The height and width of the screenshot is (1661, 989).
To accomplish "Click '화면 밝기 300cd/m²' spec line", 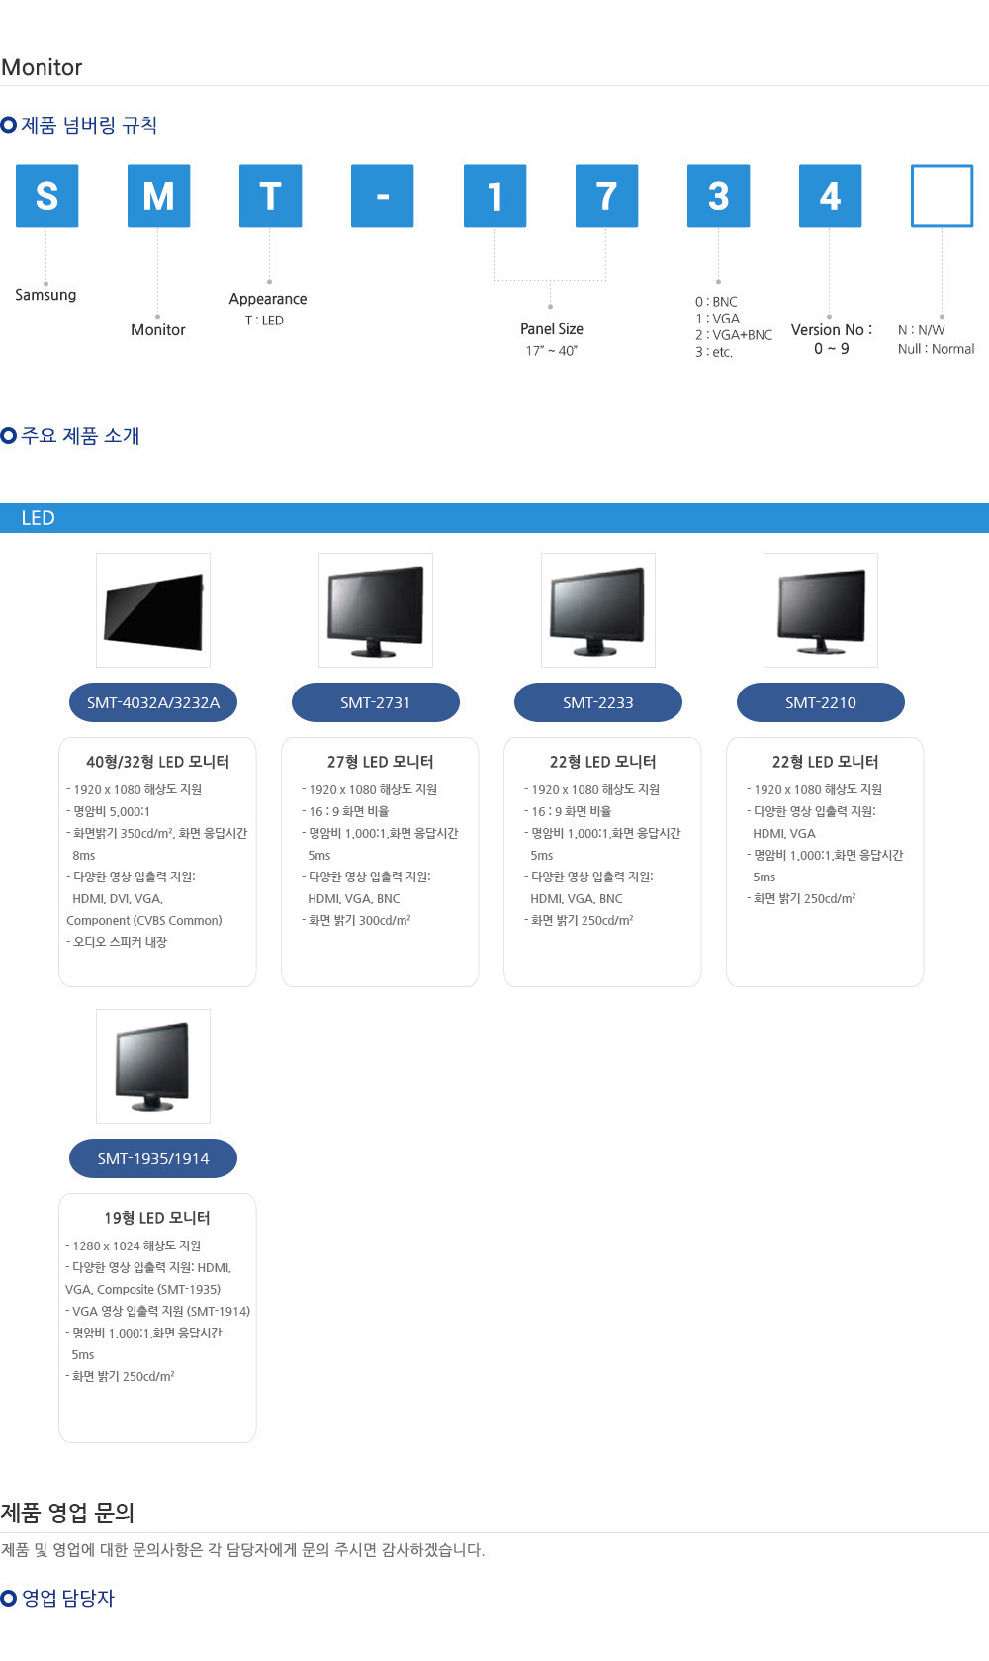I will pos(356,920).
